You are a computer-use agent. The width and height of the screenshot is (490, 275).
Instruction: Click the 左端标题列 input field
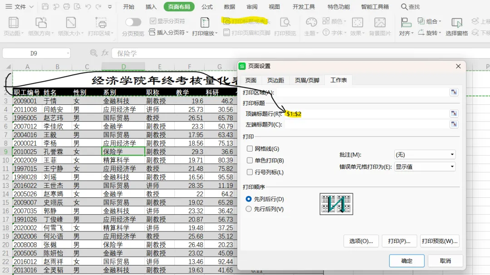pos(367,124)
